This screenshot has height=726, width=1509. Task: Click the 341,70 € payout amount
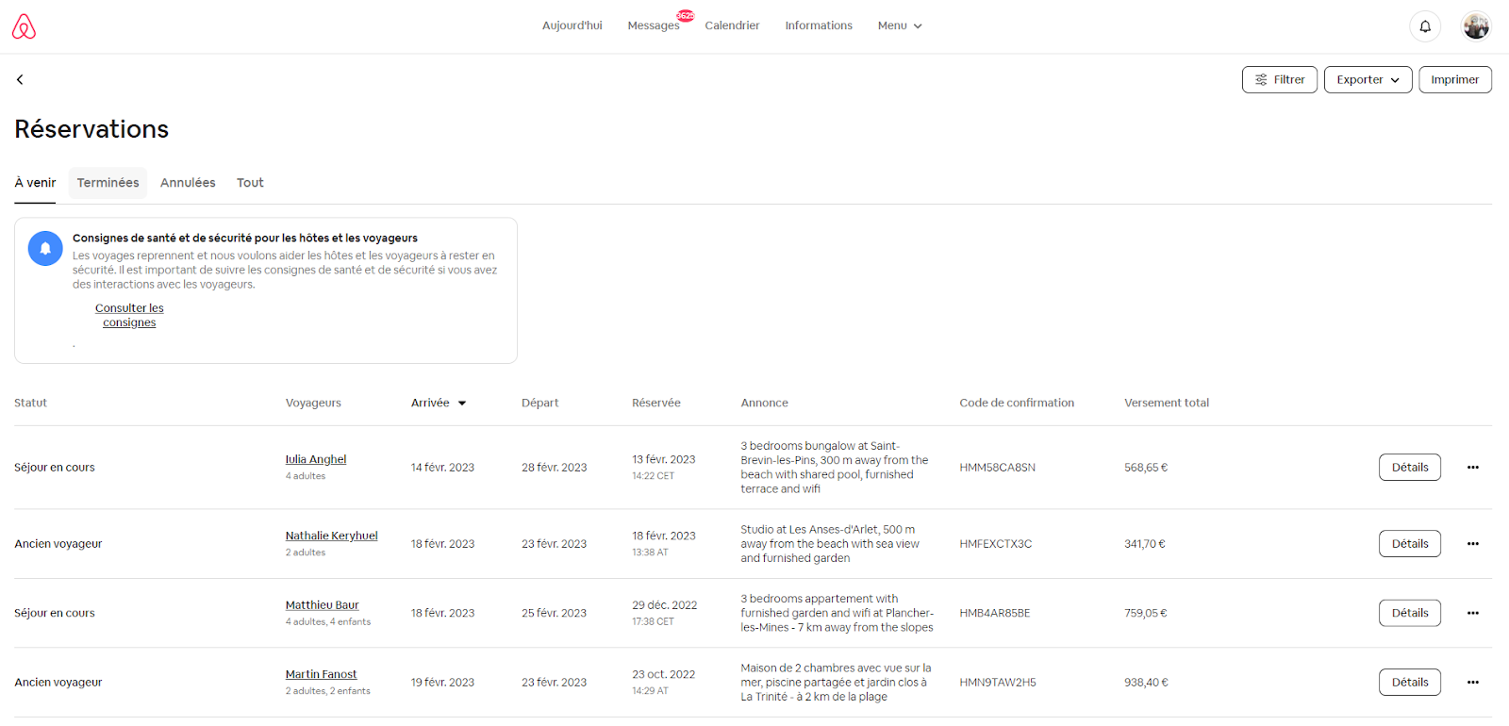tap(1144, 544)
